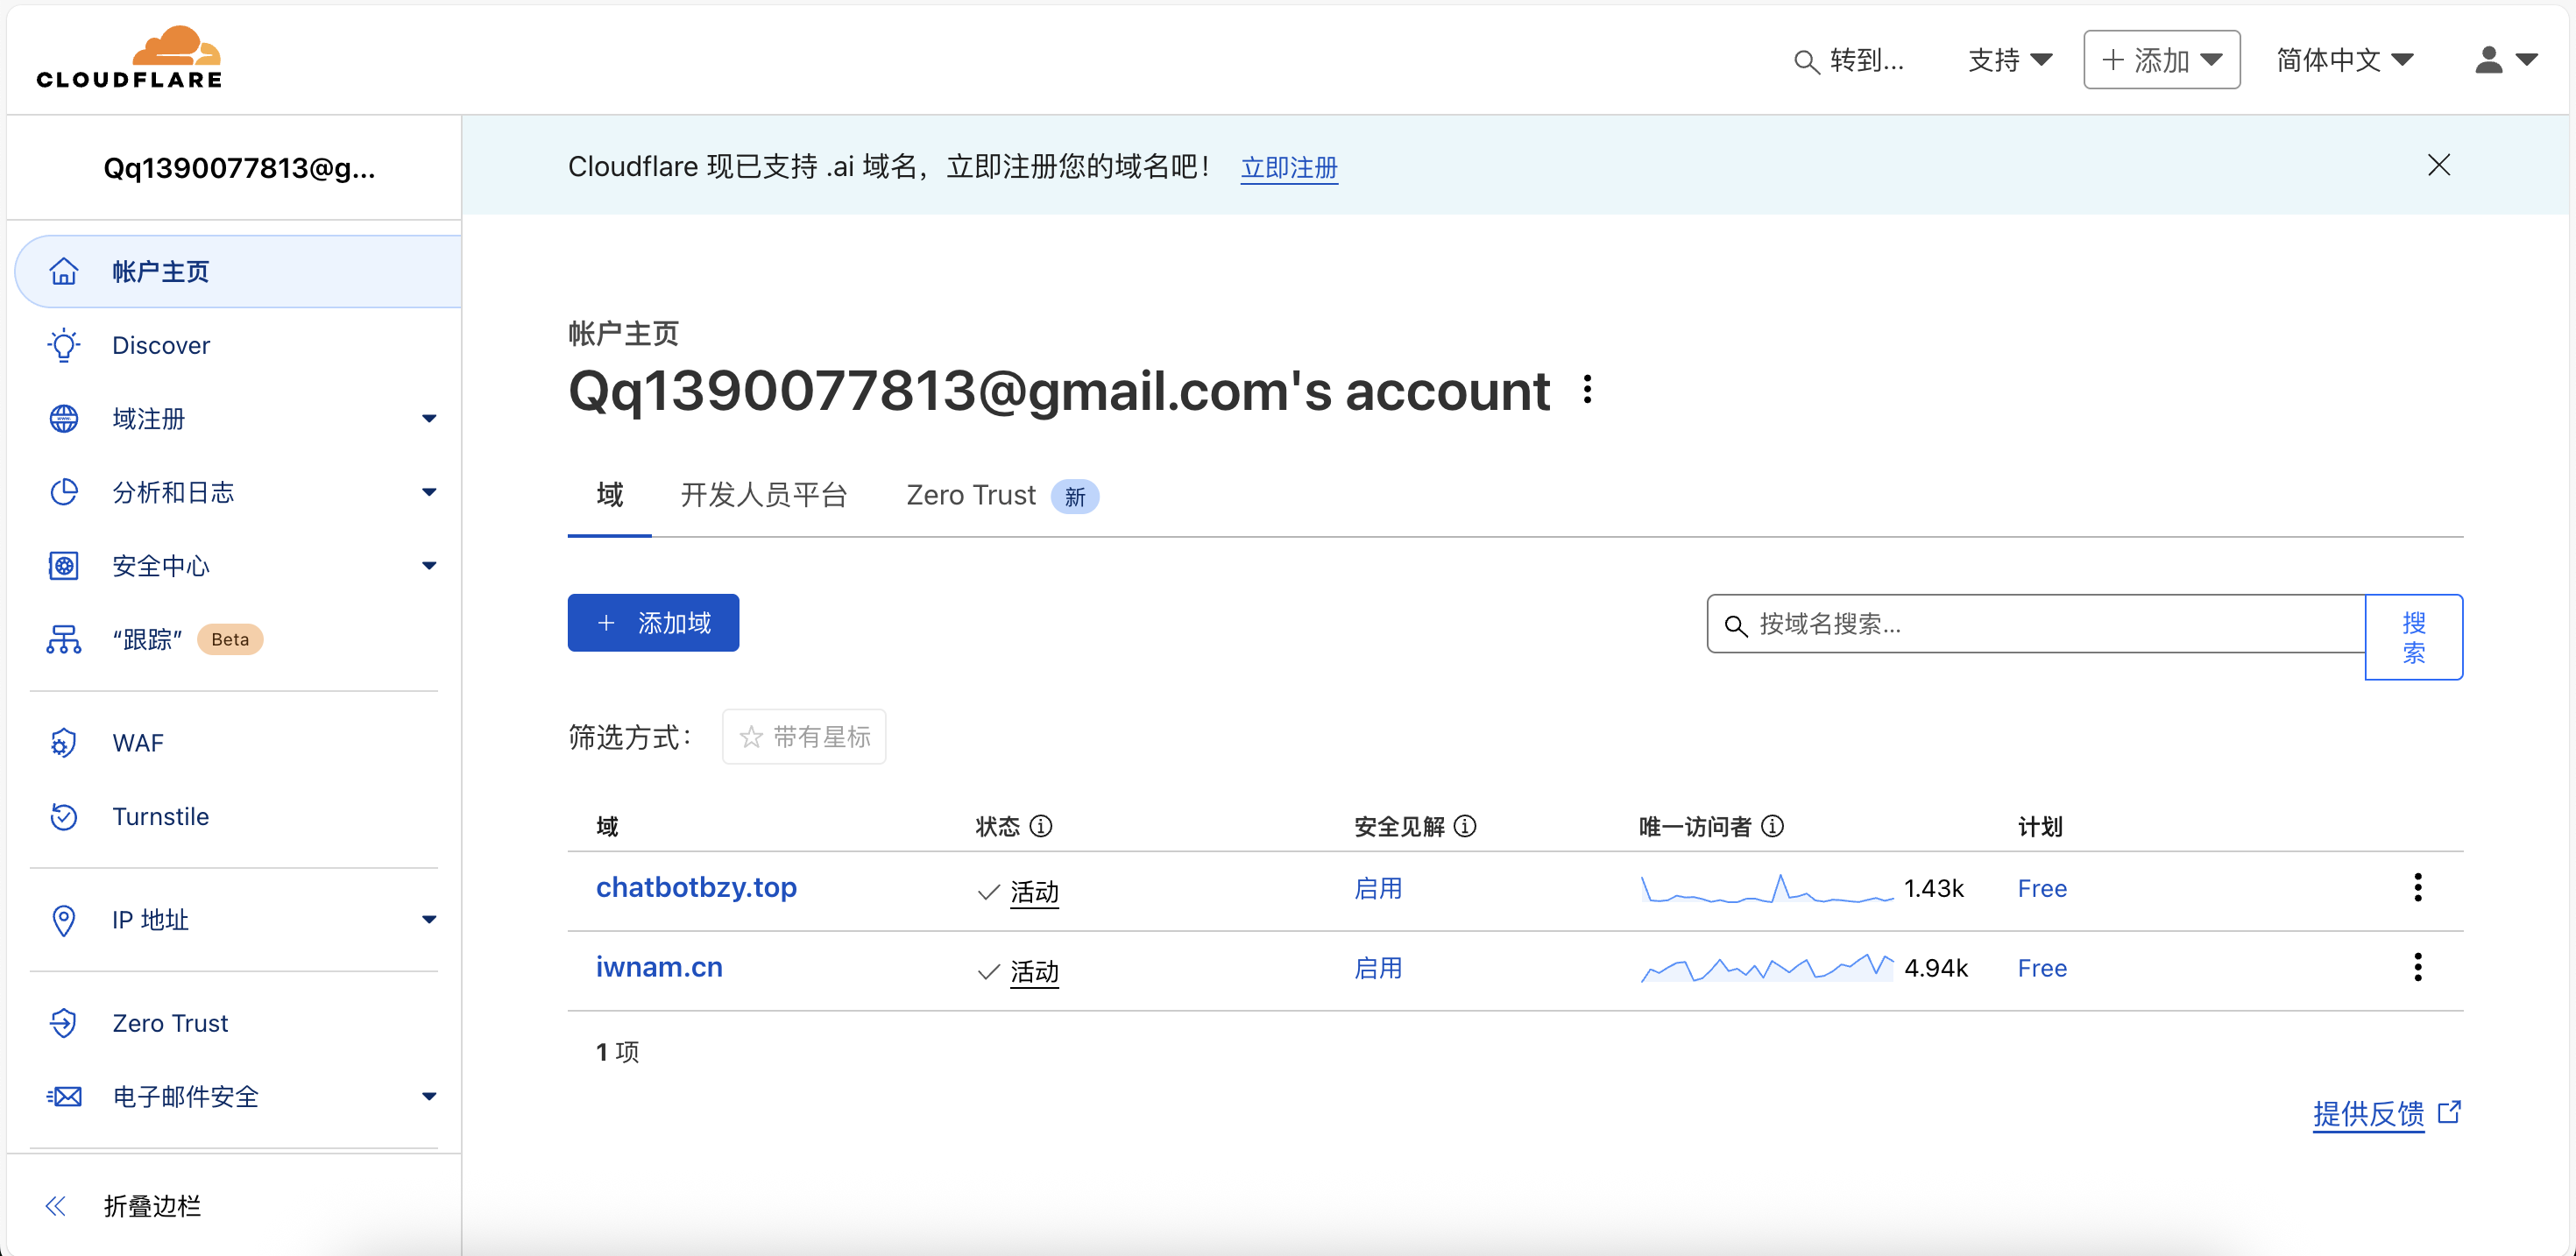This screenshot has height=1256, width=2576.
Task: Click Free plan link for chatbotbzy.top
Action: coord(2042,888)
